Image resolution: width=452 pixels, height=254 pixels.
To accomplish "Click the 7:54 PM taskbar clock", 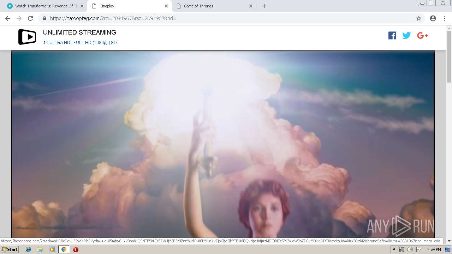I will pyautogui.click(x=434, y=249).
